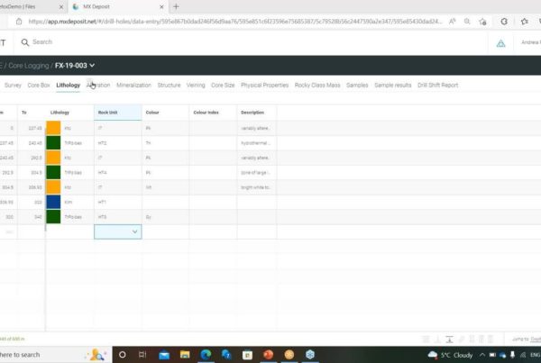Open the Physical Properties tab
541x363 pixels.
[x=264, y=86]
